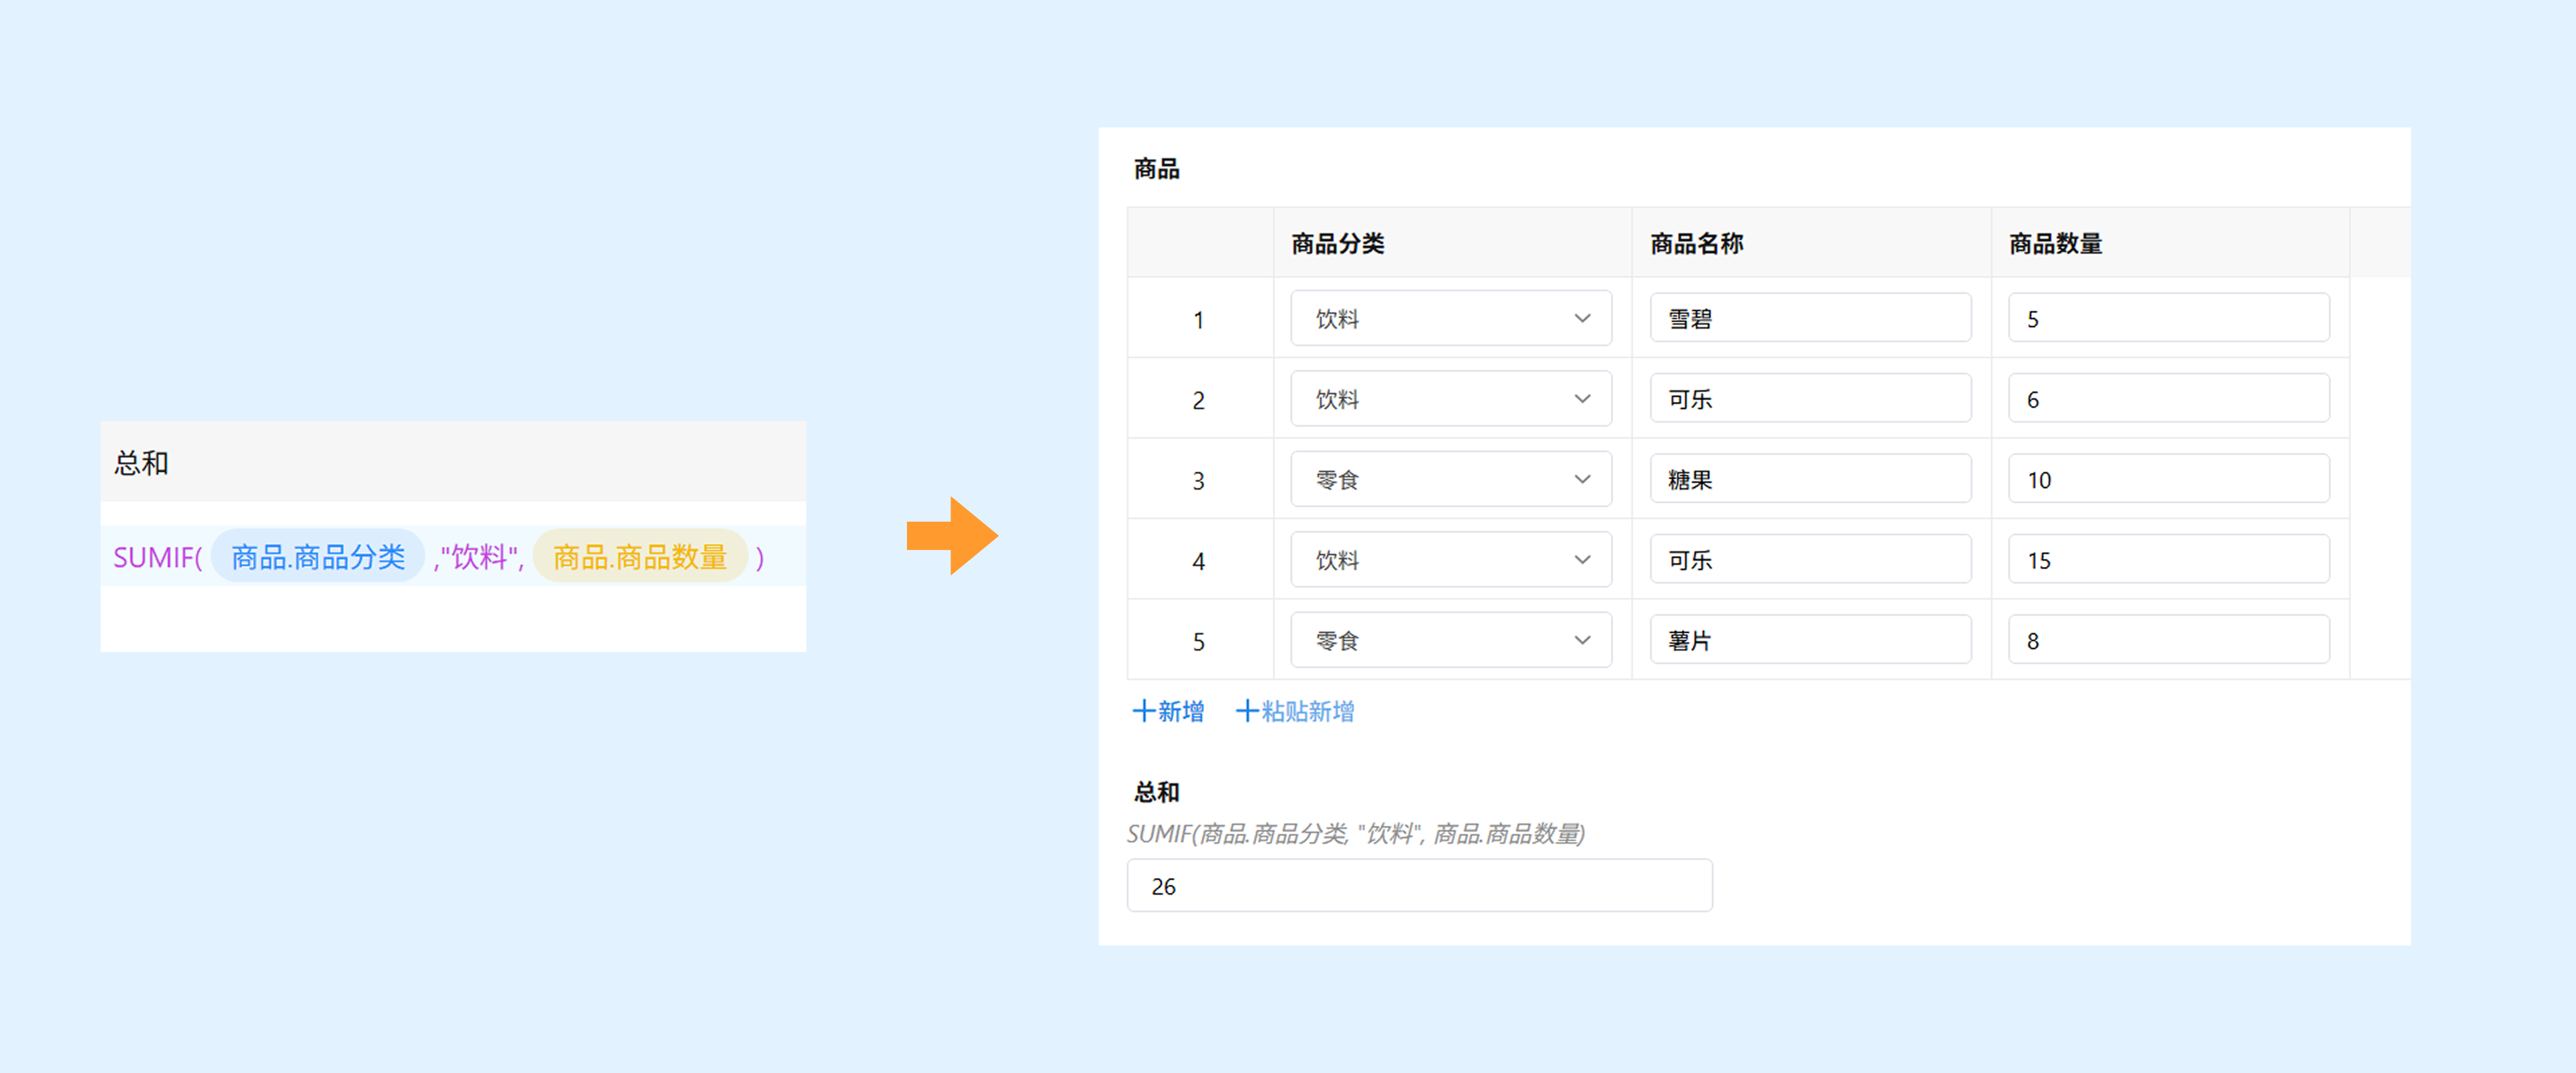2576x1073 pixels.
Task: Click quantity field containing 5
Action: coord(2168,319)
